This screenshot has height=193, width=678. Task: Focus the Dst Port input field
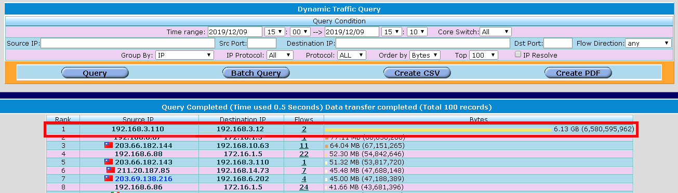tap(558, 43)
